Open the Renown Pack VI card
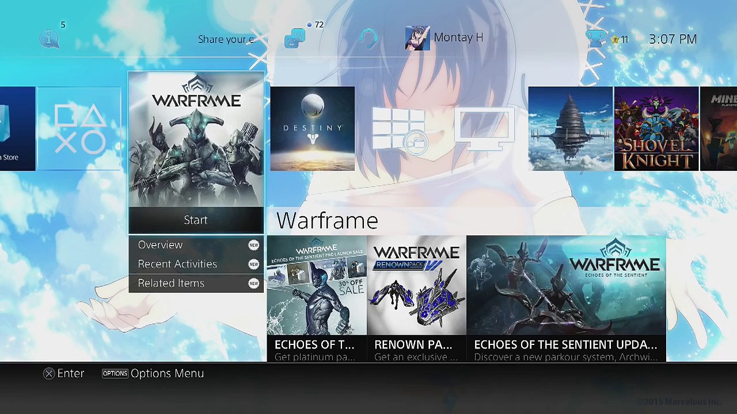Viewport: 737px width, 414px height. click(416, 299)
